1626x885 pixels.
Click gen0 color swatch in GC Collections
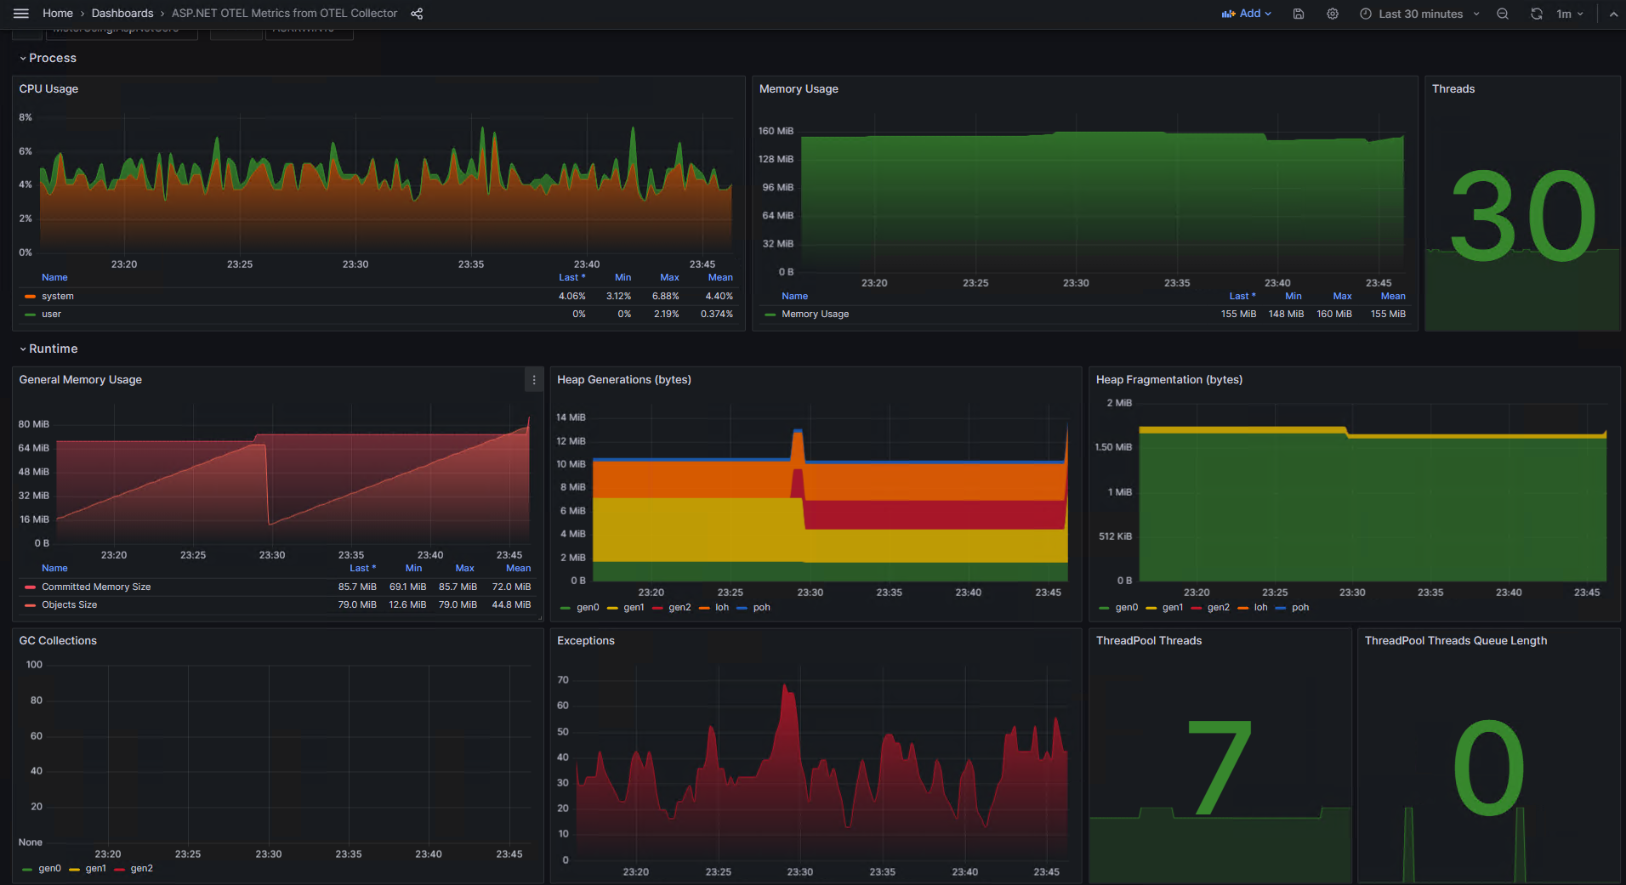click(27, 869)
